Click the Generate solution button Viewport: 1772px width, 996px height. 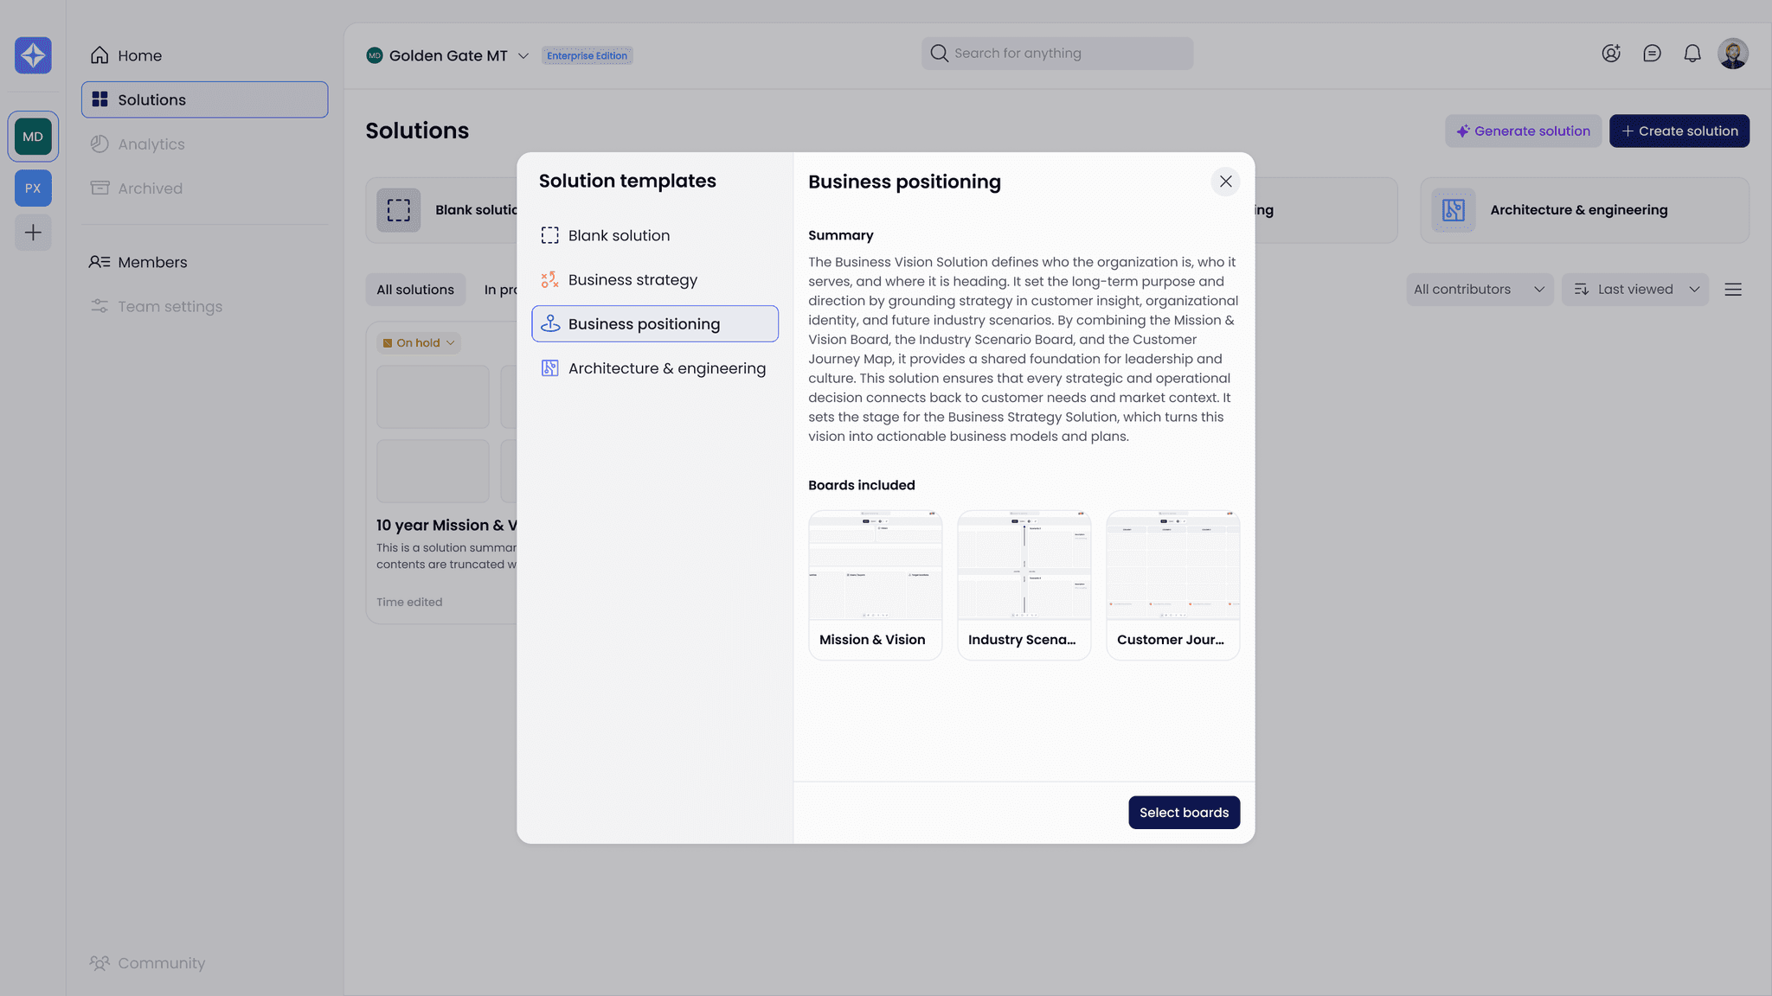pyautogui.click(x=1523, y=131)
